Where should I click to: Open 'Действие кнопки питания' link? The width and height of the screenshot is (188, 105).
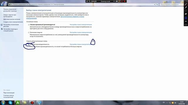click(x=12, y=19)
